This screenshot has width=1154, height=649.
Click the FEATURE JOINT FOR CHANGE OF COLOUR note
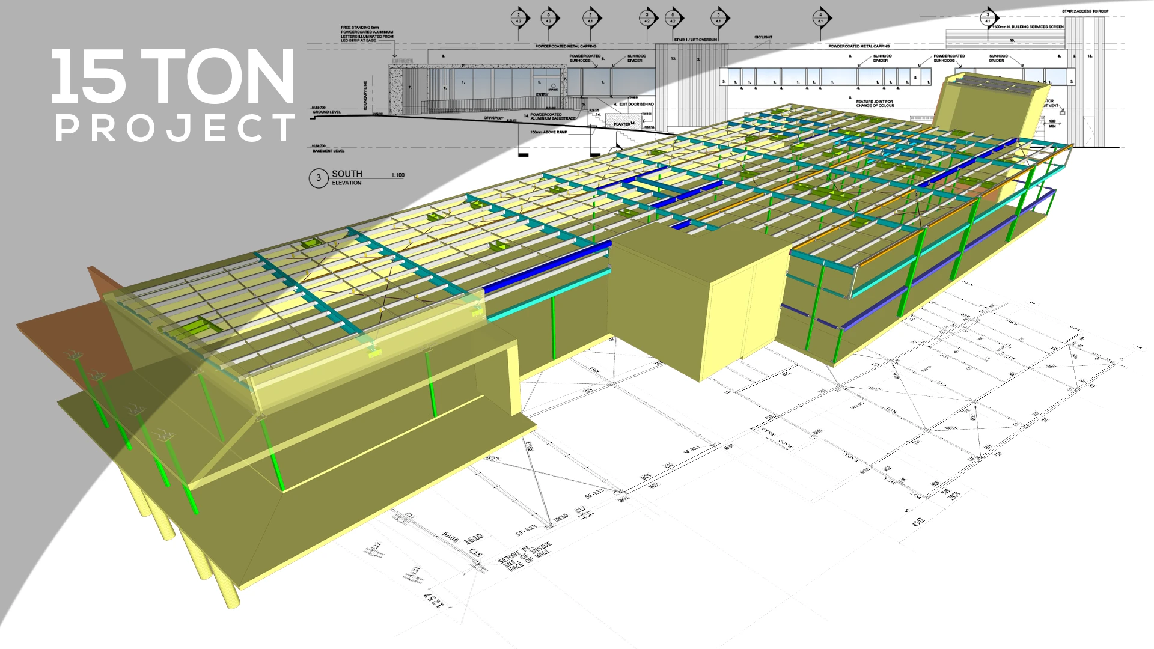[875, 103]
